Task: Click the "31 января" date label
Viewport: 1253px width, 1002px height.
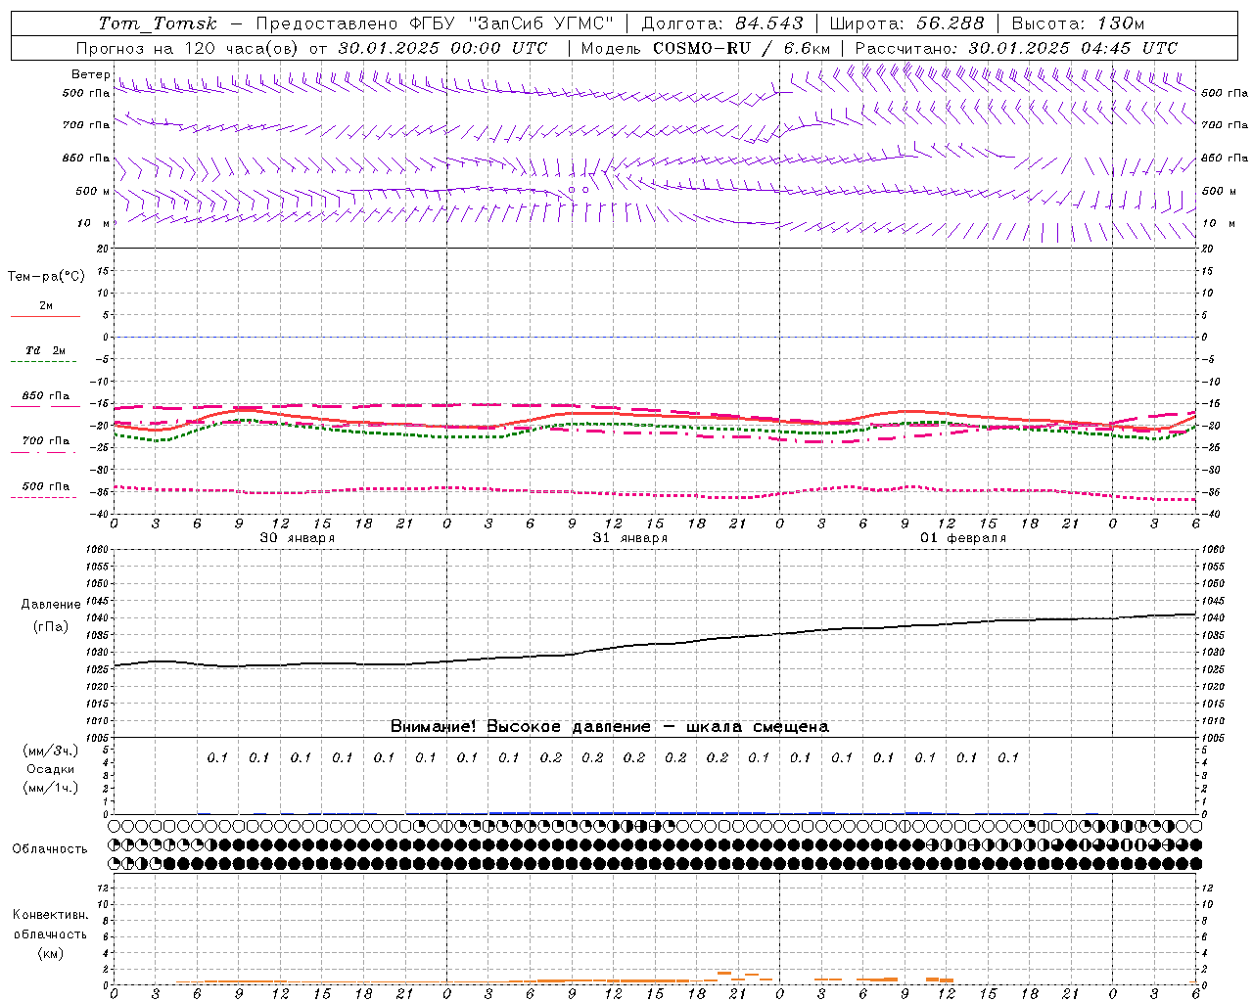Action: coord(630,538)
